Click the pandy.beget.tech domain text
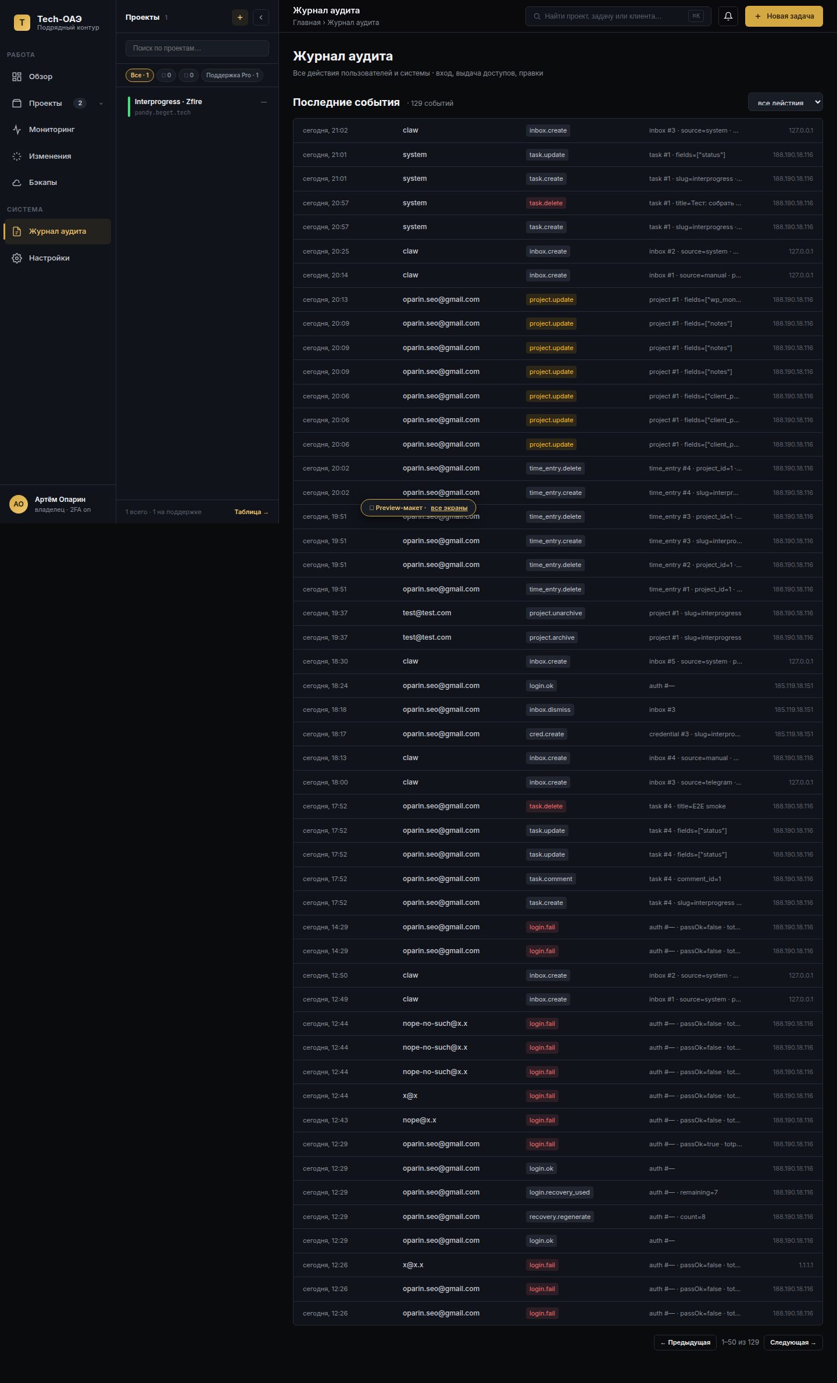Viewport: 837px width, 1383px height. pyautogui.click(x=163, y=113)
